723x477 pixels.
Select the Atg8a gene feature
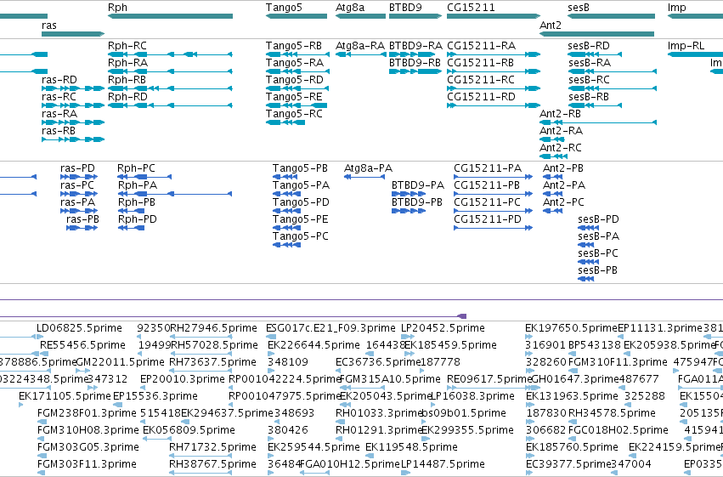[360, 16]
